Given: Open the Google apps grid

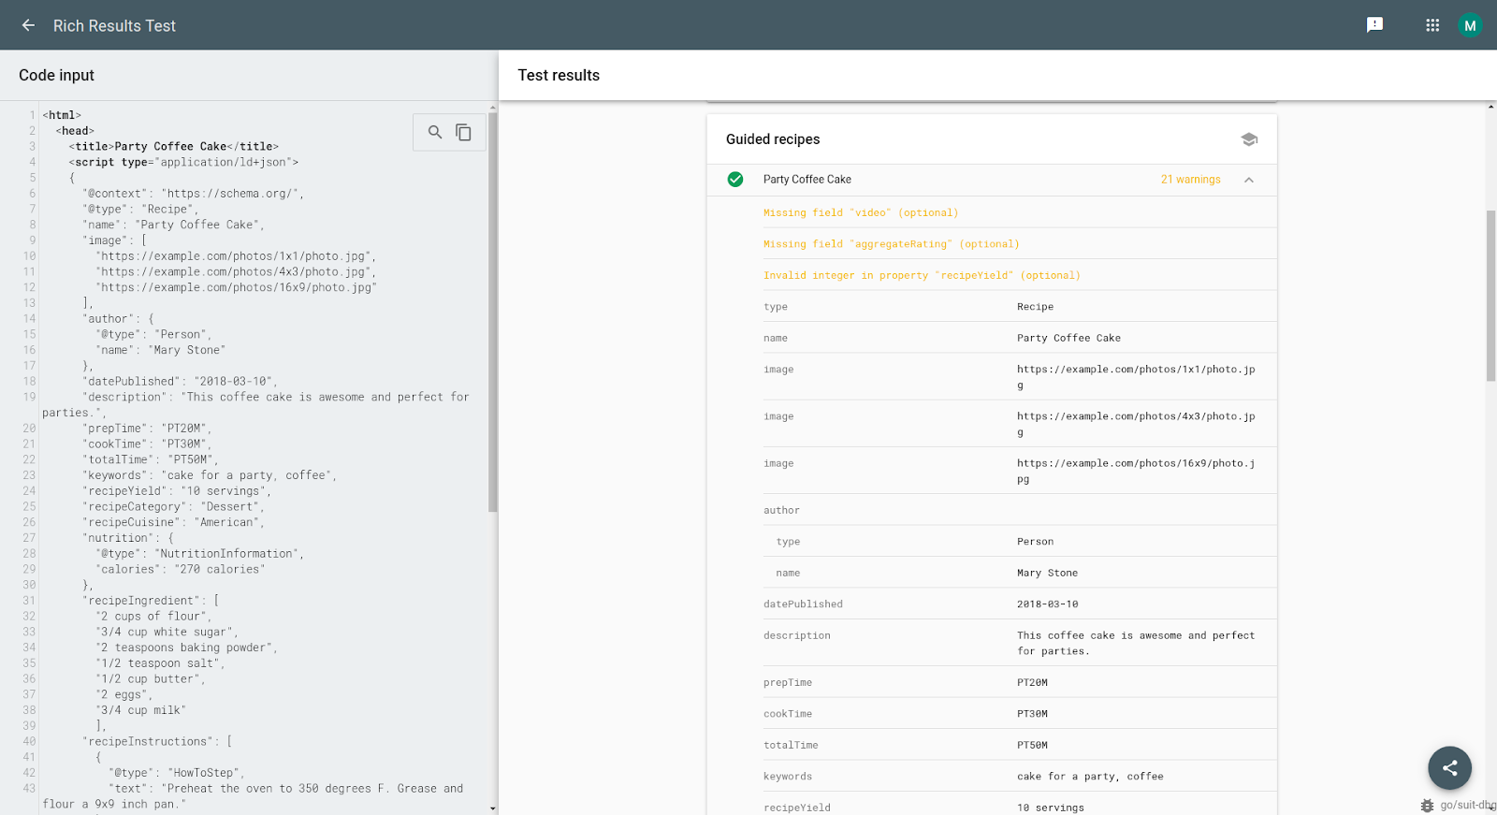Looking at the screenshot, I should (1432, 25).
